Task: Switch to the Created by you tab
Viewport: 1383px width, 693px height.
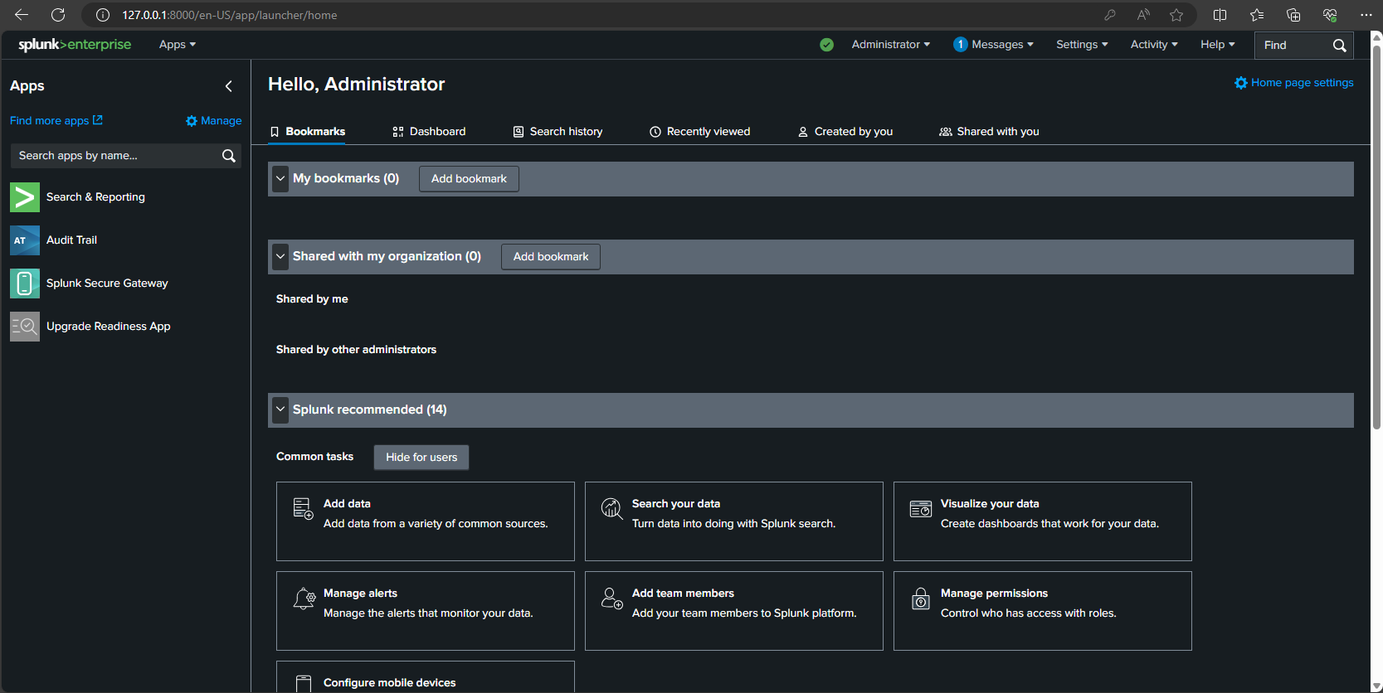Action: coord(845,132)
